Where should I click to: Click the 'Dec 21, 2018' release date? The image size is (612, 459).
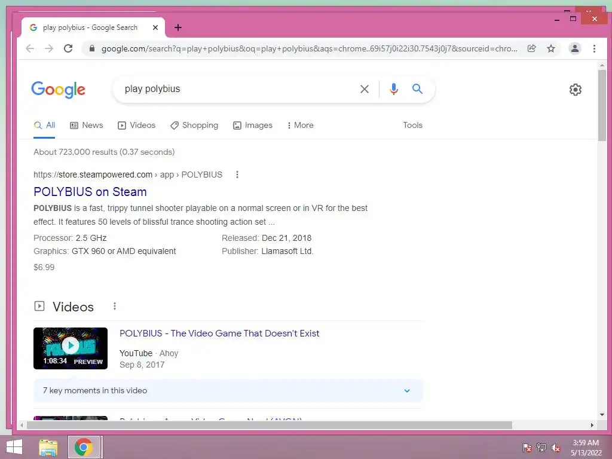286,238
